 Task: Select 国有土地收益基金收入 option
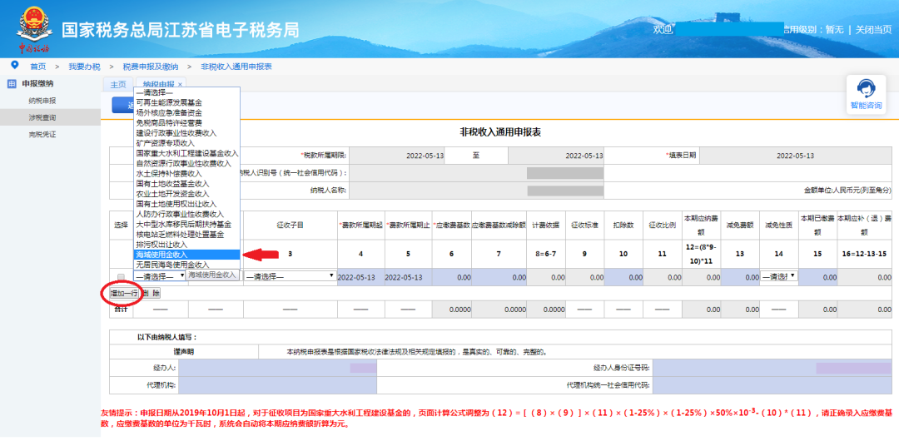186,184
